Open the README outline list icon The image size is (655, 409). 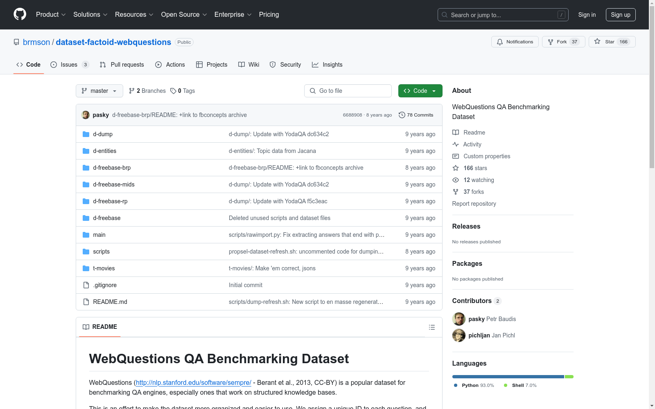click(x=431, y=327)
